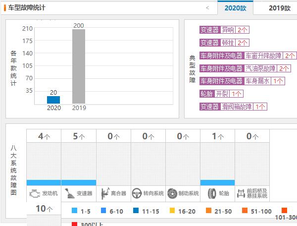Screen dimensions: 297x226
Task: Open the 滑阀箱故障 1个 fault tag
Action: [x=233, y=107]
